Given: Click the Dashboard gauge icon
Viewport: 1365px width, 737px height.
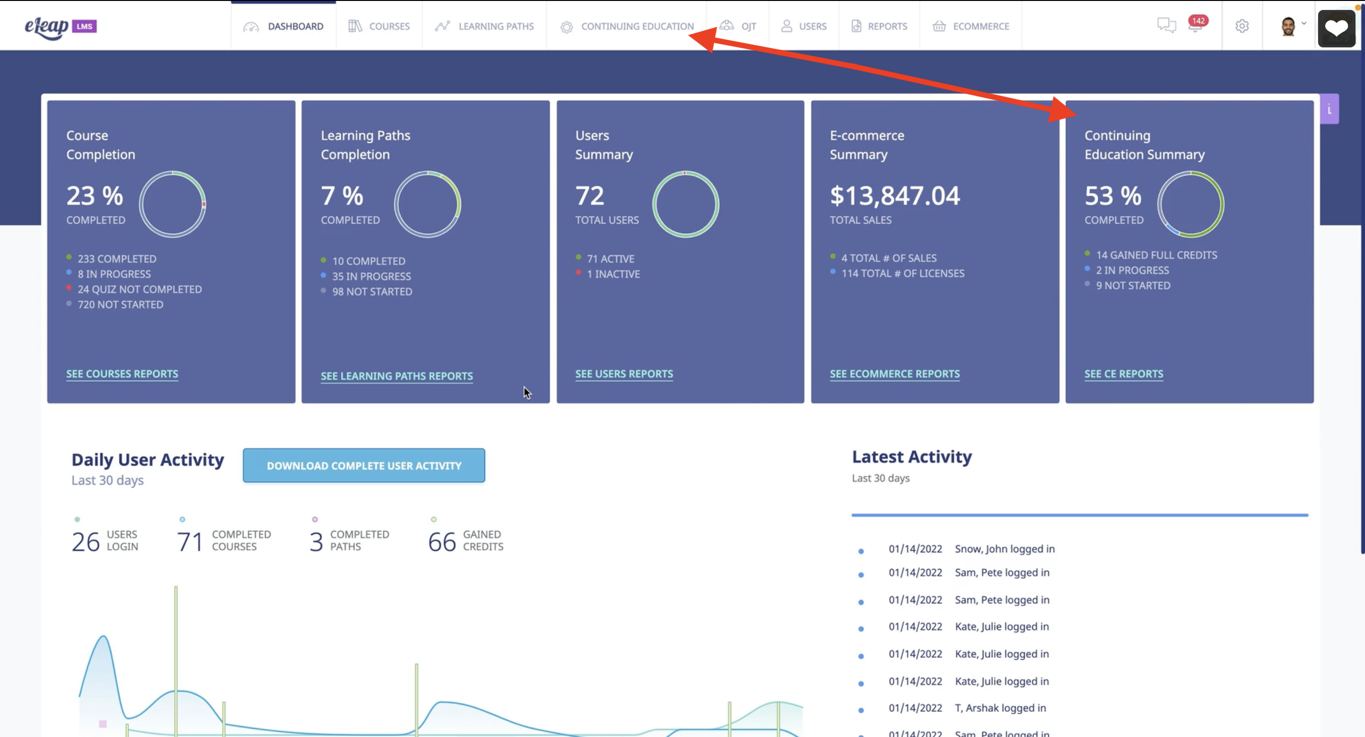Looking at the screenshot, I should (x=251, y=27).
